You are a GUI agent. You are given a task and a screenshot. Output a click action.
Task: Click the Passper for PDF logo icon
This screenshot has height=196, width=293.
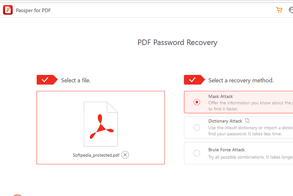8,10
